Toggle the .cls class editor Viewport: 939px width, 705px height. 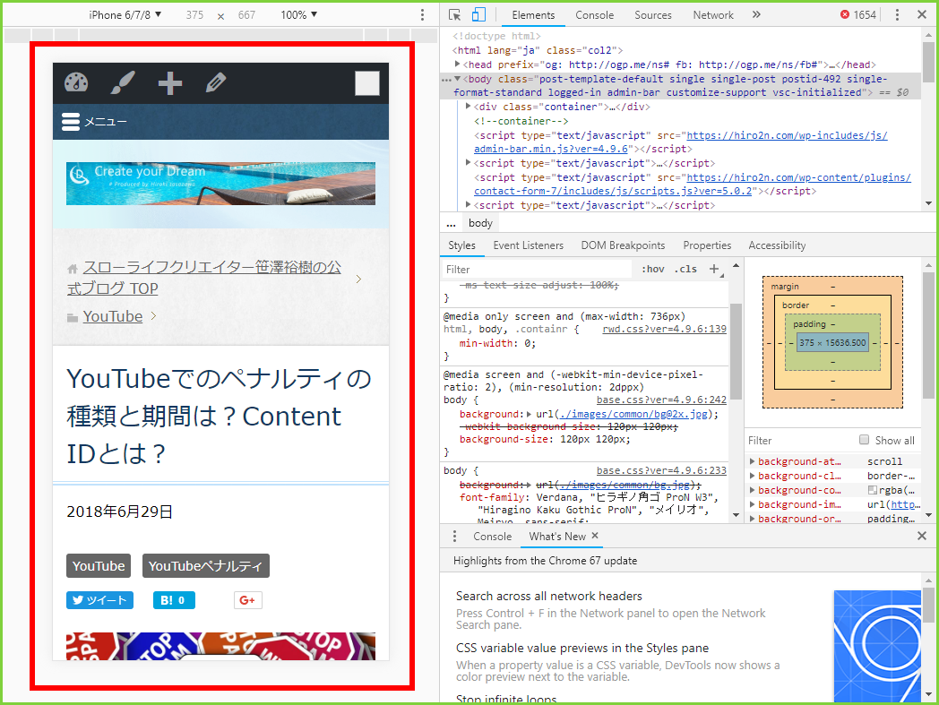[685, 269]
